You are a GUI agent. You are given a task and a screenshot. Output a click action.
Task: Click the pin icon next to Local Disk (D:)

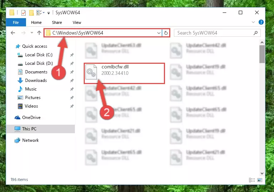click(x=72, y=63)
